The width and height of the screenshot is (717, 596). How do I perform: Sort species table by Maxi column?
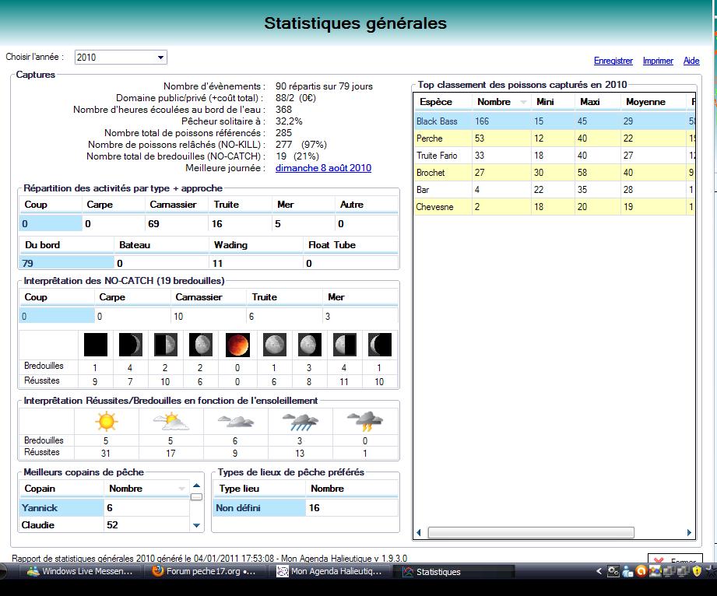pyautogui.click(x=597, y=102)
